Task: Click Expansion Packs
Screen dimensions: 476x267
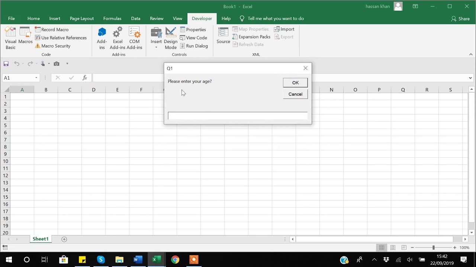Action: 251,37
